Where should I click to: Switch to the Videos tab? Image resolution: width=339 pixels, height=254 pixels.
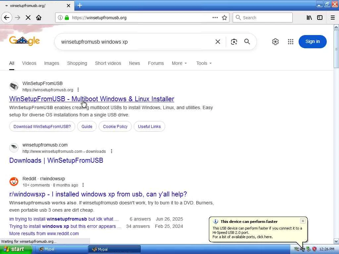click(x=29, y=63)
